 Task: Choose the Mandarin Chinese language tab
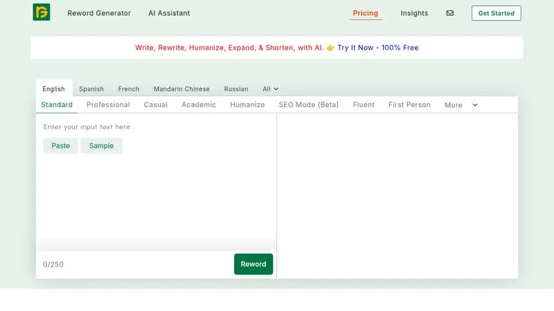pos(181,89)
